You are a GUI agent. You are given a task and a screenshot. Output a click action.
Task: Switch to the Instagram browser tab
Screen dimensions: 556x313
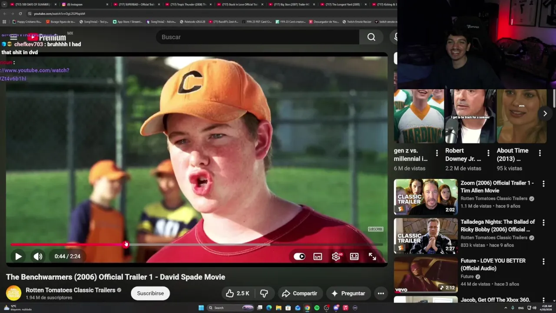(85, 4)
